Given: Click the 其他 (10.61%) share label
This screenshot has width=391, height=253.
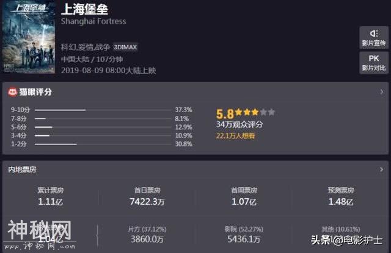Looking at the screenshot, I should [x=341, y=229].
